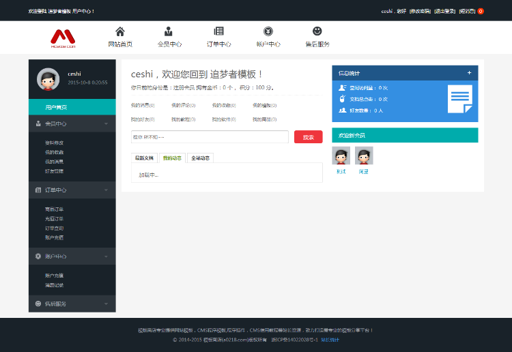The height and width of the screenshot is (352, 512).
Task: Switch to the 我的动态 tab
Action: pos(172,158)
